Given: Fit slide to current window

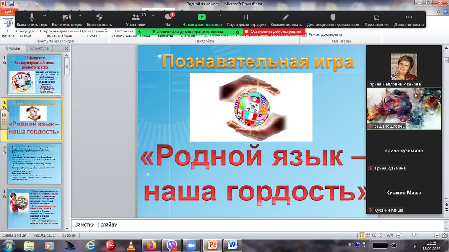Looking at the screenshot, I should click(x=444, y=236).
